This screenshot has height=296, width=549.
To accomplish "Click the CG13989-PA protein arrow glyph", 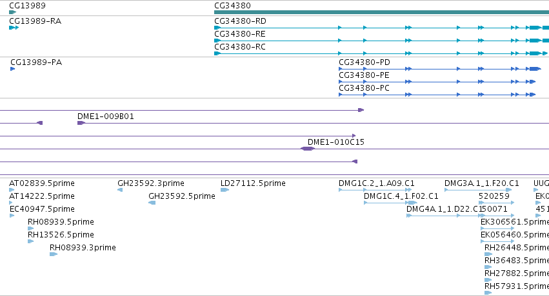I will (13, 69).
